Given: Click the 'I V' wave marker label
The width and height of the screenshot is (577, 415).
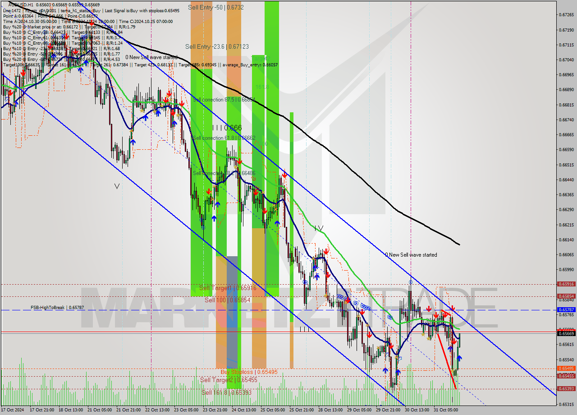Looking at the screenshot, I should pyautogui.click(x=319, y=229).
